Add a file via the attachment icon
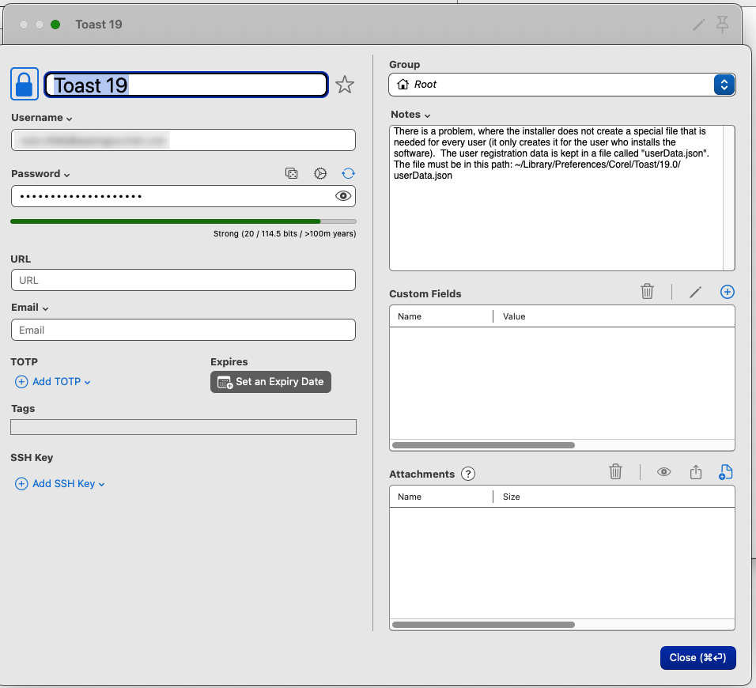This screenshot has height=688, width=756. pos(725,472)
